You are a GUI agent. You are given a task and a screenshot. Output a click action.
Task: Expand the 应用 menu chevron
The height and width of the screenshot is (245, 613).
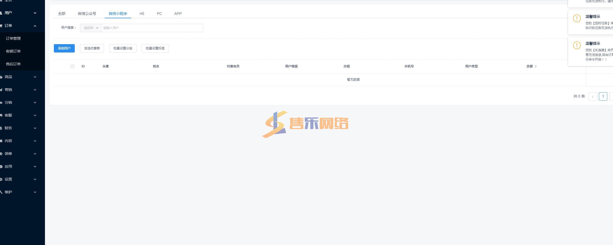tap(35, 166)
